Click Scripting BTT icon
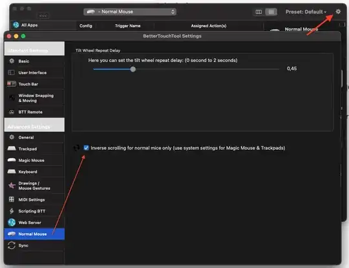 (x=12, y=211)
